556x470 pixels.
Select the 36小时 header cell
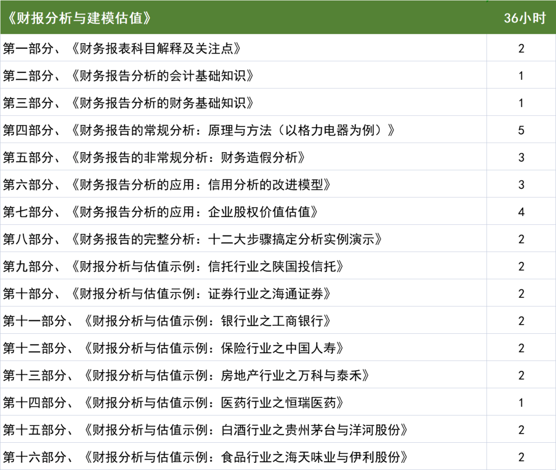click(521, 17)
